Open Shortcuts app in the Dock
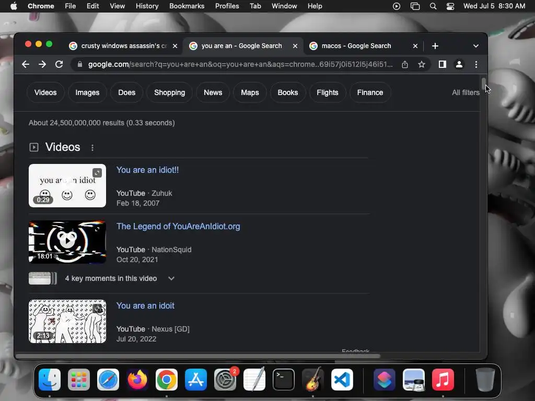Screen dimensions: 535x401 click(385, 380)
